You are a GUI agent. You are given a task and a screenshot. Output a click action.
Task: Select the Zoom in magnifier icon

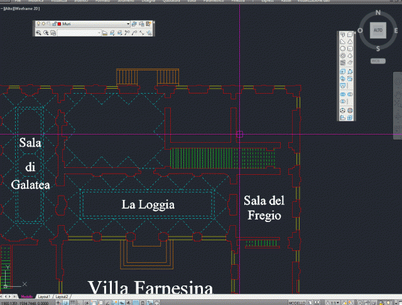(38, 33)
